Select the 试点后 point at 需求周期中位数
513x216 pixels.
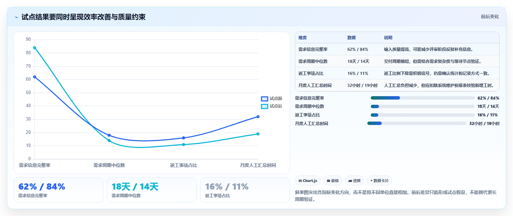click(109, 140)
